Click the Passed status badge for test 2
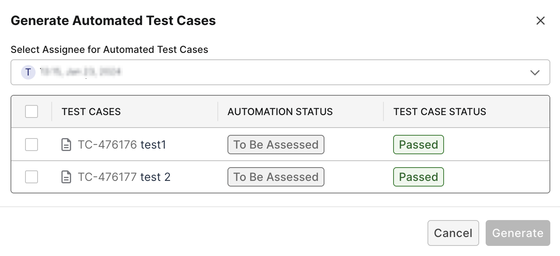 pos(419,177)
